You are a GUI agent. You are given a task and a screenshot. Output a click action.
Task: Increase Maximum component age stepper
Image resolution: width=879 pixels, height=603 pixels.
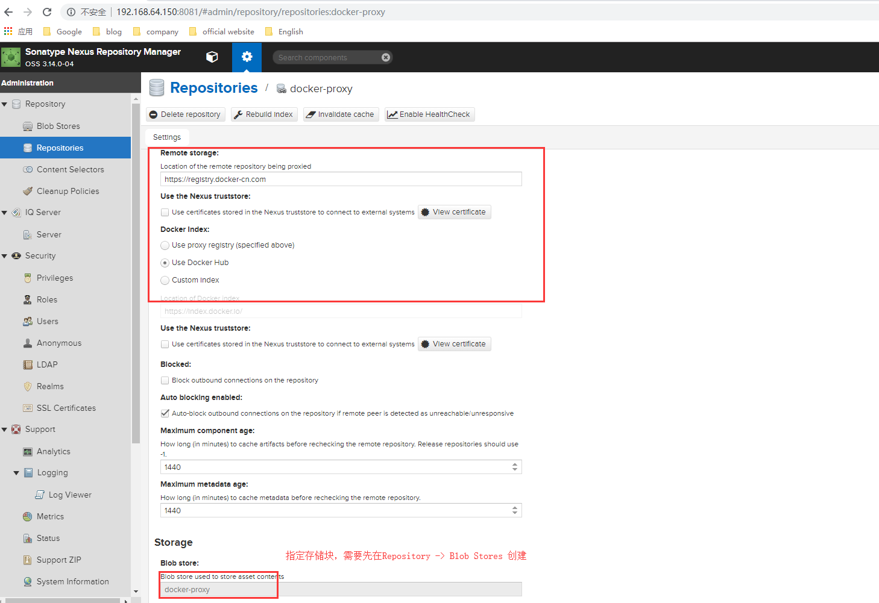click(515, 464)
